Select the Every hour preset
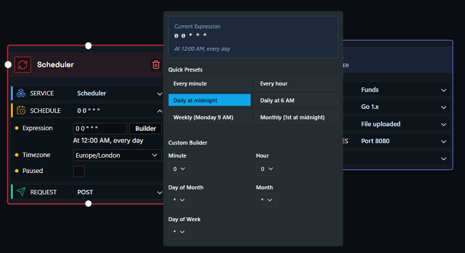Image resolution: width=465 pixels, height=253 pixels. 296,83
